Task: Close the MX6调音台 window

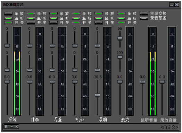Action: 177,5
